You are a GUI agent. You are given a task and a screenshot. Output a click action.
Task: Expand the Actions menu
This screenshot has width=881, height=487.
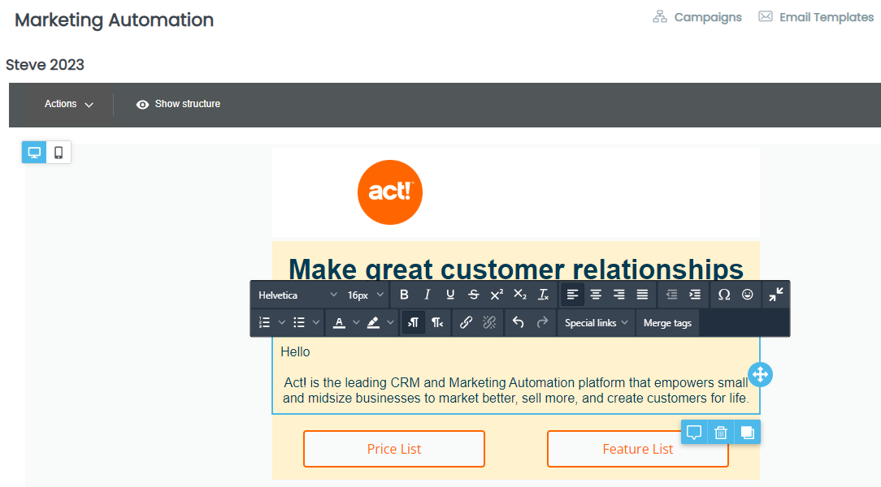[67, 104]
